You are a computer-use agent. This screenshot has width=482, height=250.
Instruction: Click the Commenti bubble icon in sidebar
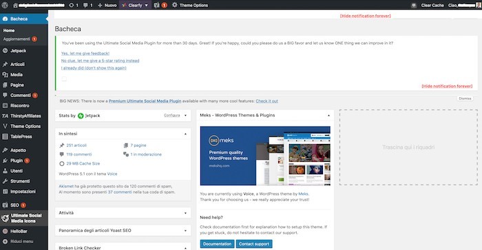point(6,95)
